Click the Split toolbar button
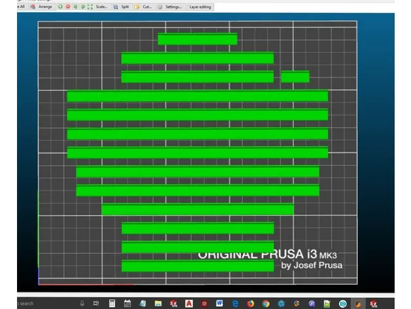The height and width of the screenshot is (309, 411). (x=121, y=7)
